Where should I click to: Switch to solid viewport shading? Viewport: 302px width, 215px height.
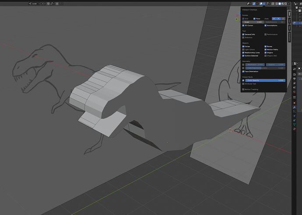(x=280, y=3)
